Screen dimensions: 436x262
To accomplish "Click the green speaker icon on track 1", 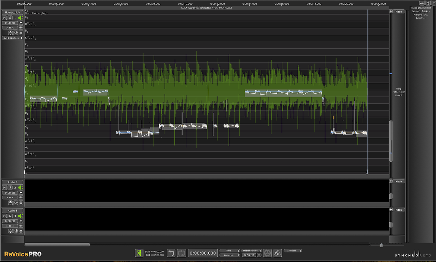I will (20, 18).
